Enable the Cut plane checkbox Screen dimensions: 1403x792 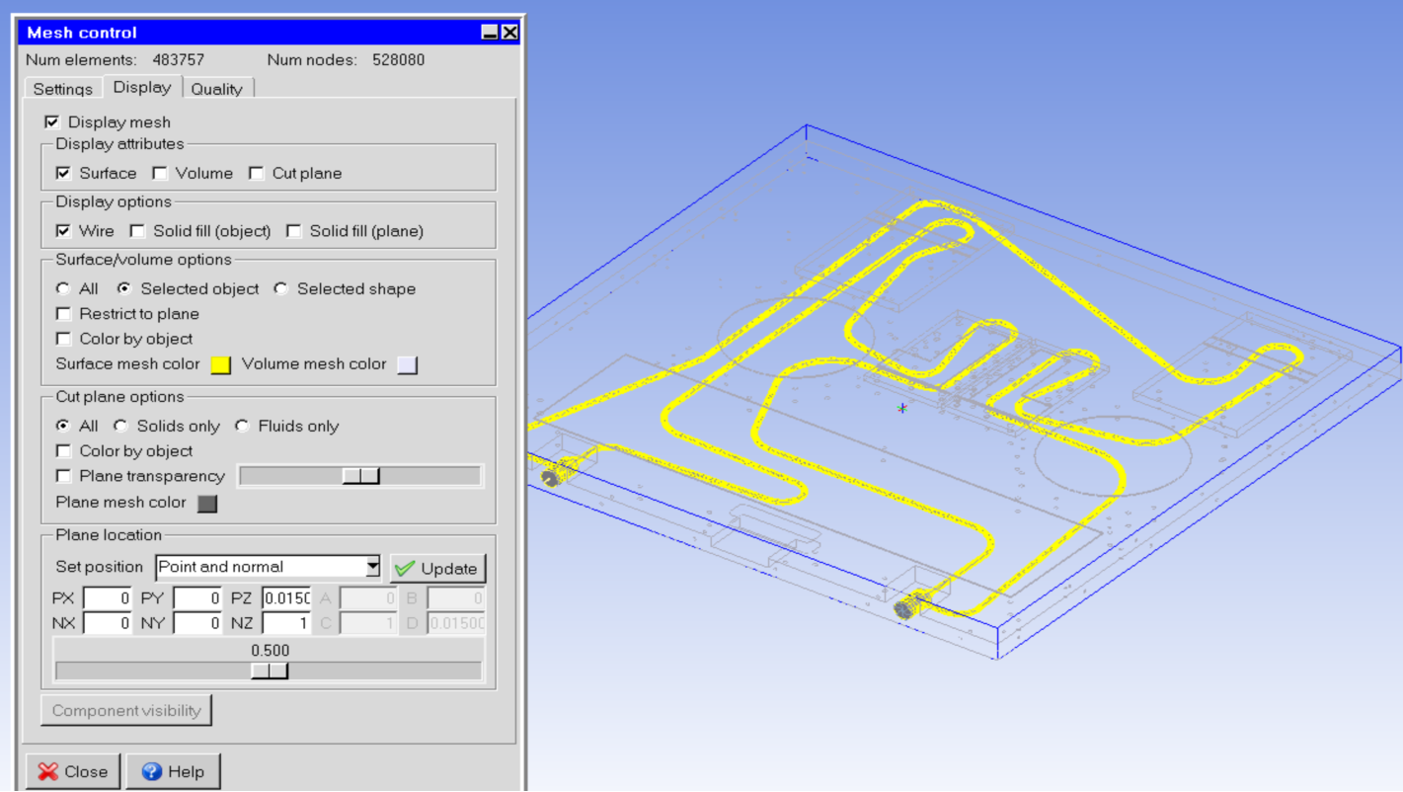pyautogui.click(x=257, y=174)
